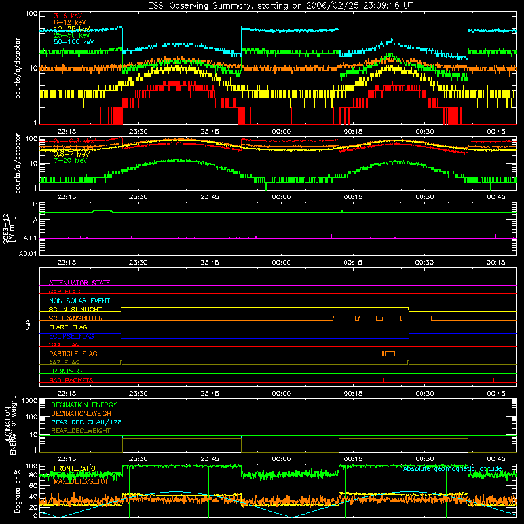Screen dimensions: 524x524
Task: Select the 50-100 keV legend label
Action: click(74, 42)
